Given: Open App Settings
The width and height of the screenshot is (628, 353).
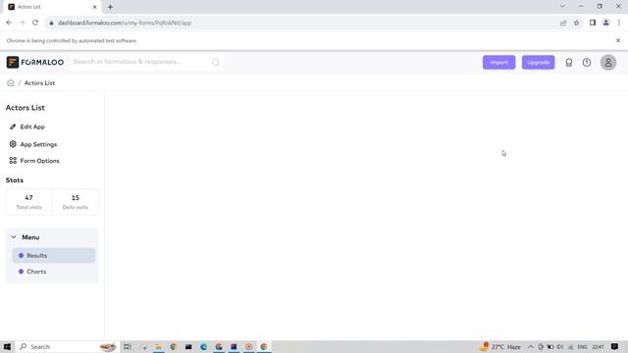Looking at the screenshot, I should pyautogui.click(x=38, y=144).
